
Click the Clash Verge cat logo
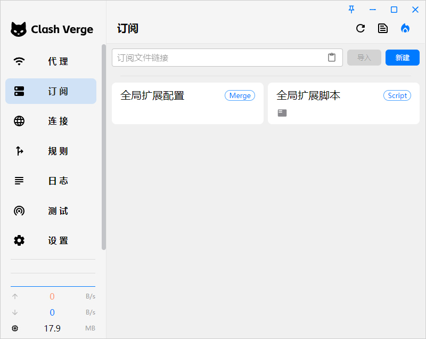[x=19, y=29]
